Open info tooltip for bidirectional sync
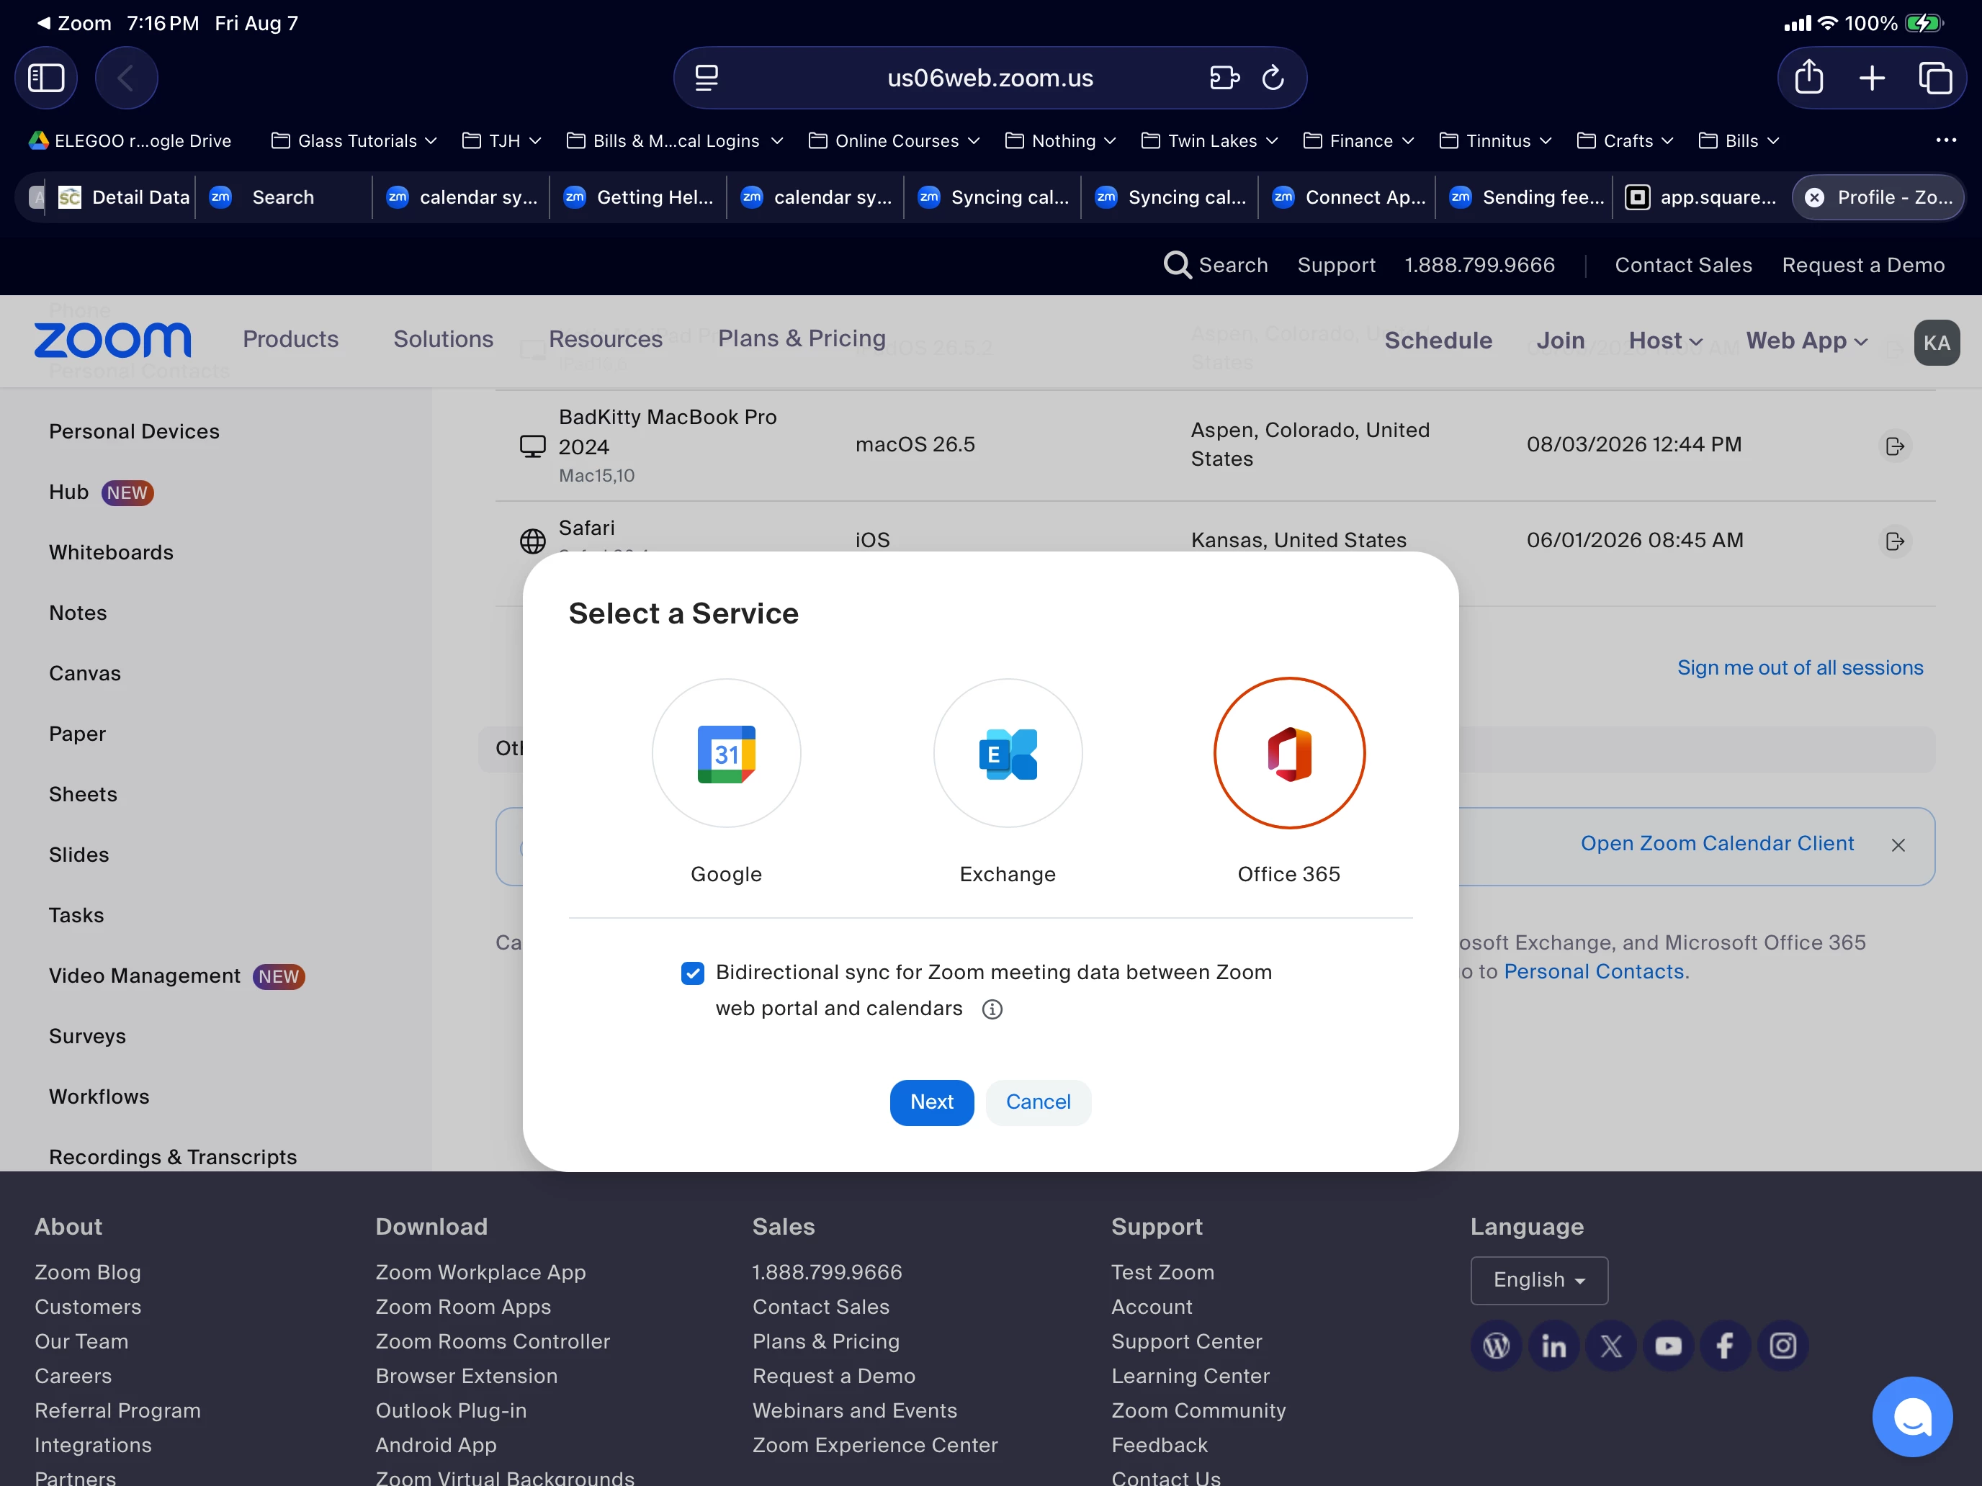 tap(992, 1009)
